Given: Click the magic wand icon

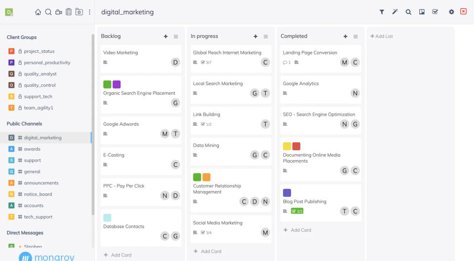Looking at the screenshot, I should [395, 12].
